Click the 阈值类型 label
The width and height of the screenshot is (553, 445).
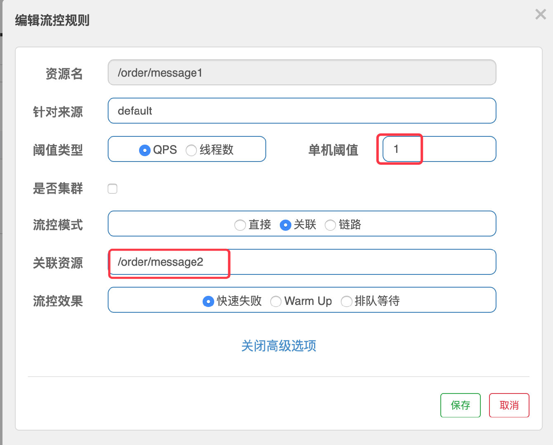click(58, 150)
